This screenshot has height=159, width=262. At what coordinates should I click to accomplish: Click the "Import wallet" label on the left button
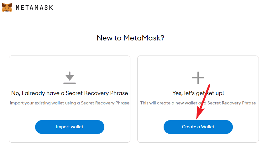point(70,127)
